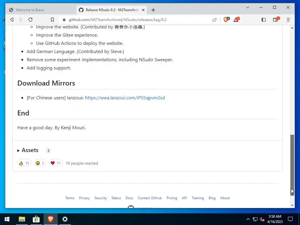Image resolution: width=300 pixels, height=225 pixels.
Task: Go back to the previous page
Action: click(x=12, y=20)
